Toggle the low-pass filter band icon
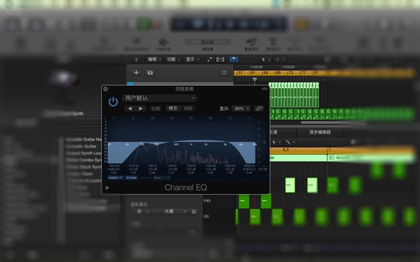Screen dimensions: 420x262 click(249, 118)
